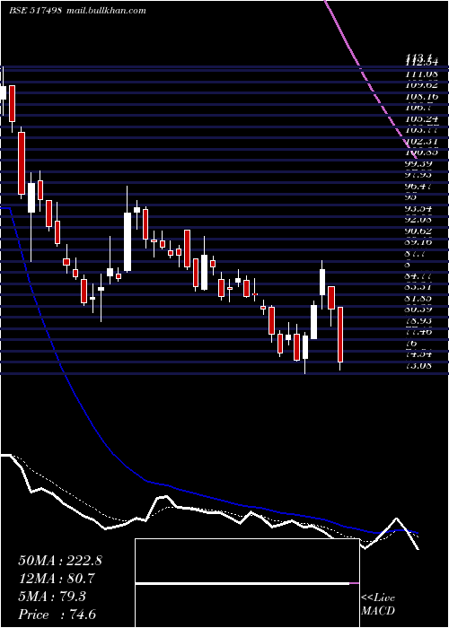The width and height of the screenshot is (449, 628).
Task: Click the "BSE 517498" ticker label
Action: tap(35, 11)
